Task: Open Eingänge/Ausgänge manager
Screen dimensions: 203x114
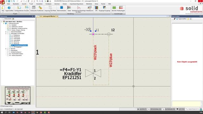Action: 104,9
